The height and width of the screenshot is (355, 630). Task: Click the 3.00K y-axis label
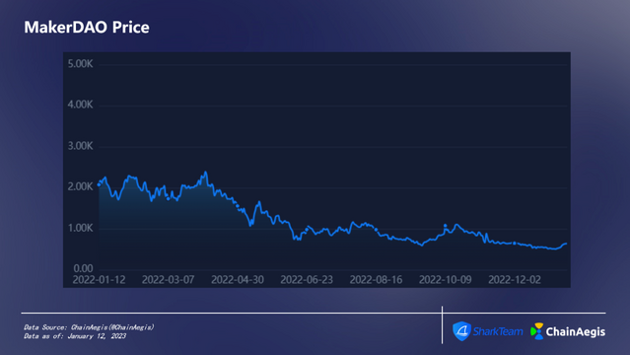[x=81, y=146]
